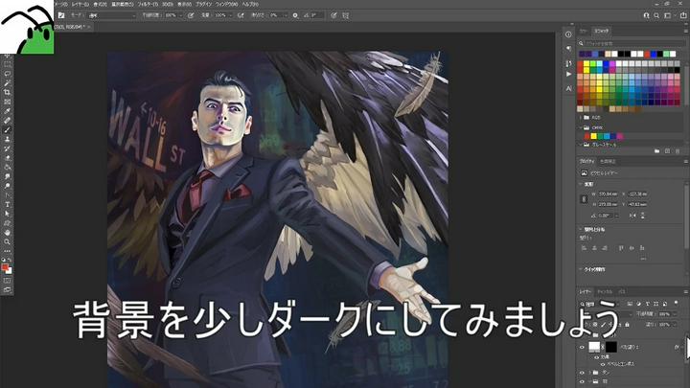Click the search icon at top right
Screen dimensions: 690x388
[x=656, y=15]
